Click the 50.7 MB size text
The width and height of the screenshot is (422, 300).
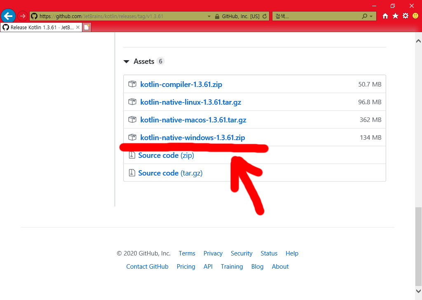coord(370,84)
